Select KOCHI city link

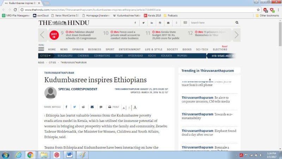click(152, 56)
